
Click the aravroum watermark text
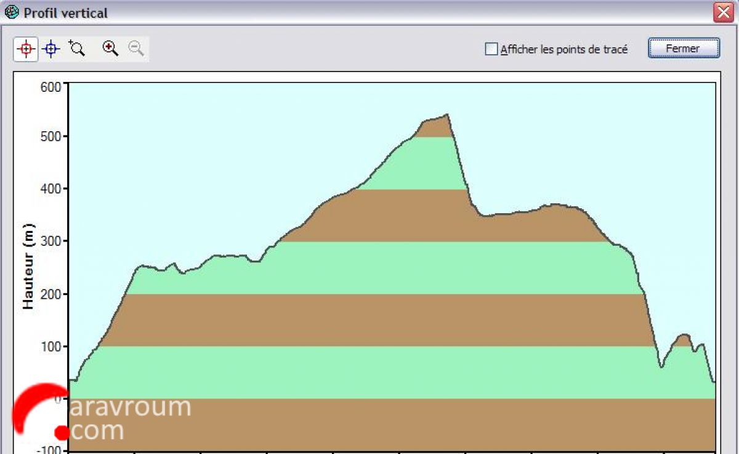(131, 407)
